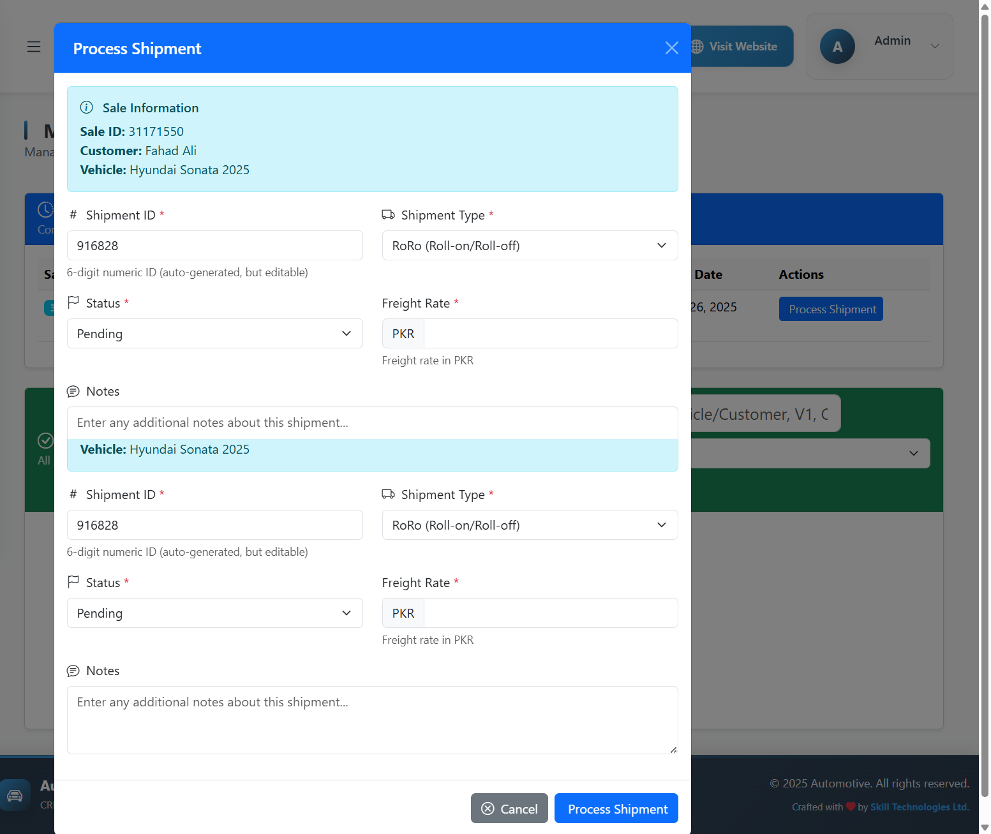The width and height of the screenshot is (991, 834).
Task: Click the truck icon beside the upper Shipment Type label
Action: click(388, 214)
